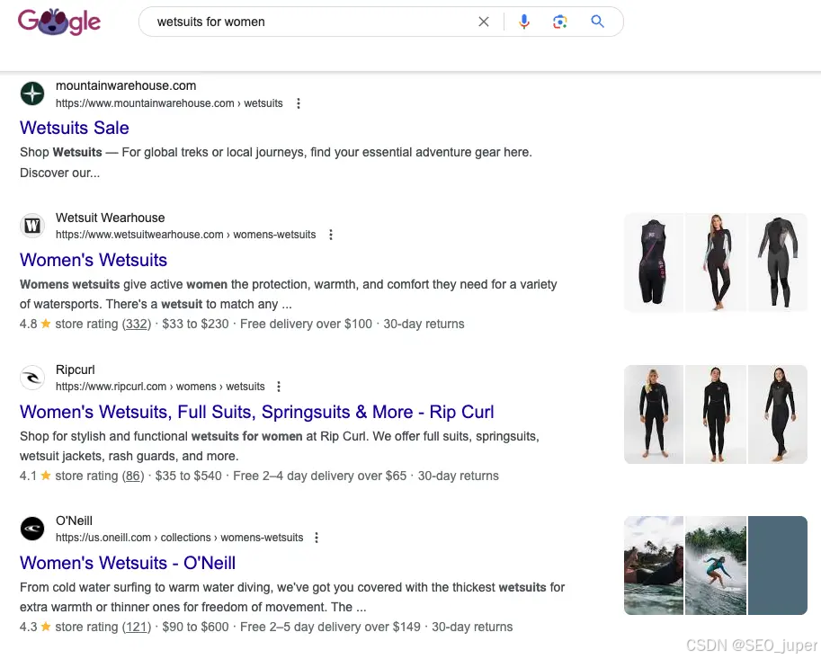This screenshot has height=659, width=821.
Task: Click the 'O'Neill' site name text
Action: point(74,521)
